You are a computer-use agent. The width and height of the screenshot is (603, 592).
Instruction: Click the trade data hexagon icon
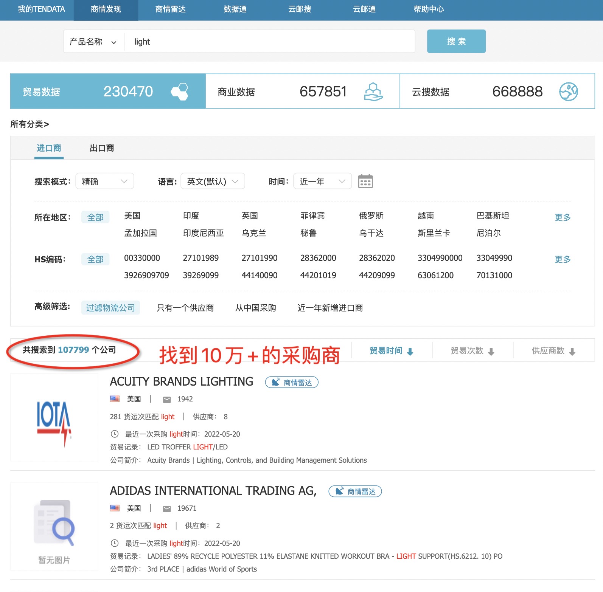180,91
